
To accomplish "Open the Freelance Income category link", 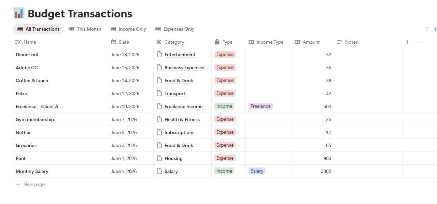I will point(183,106).
